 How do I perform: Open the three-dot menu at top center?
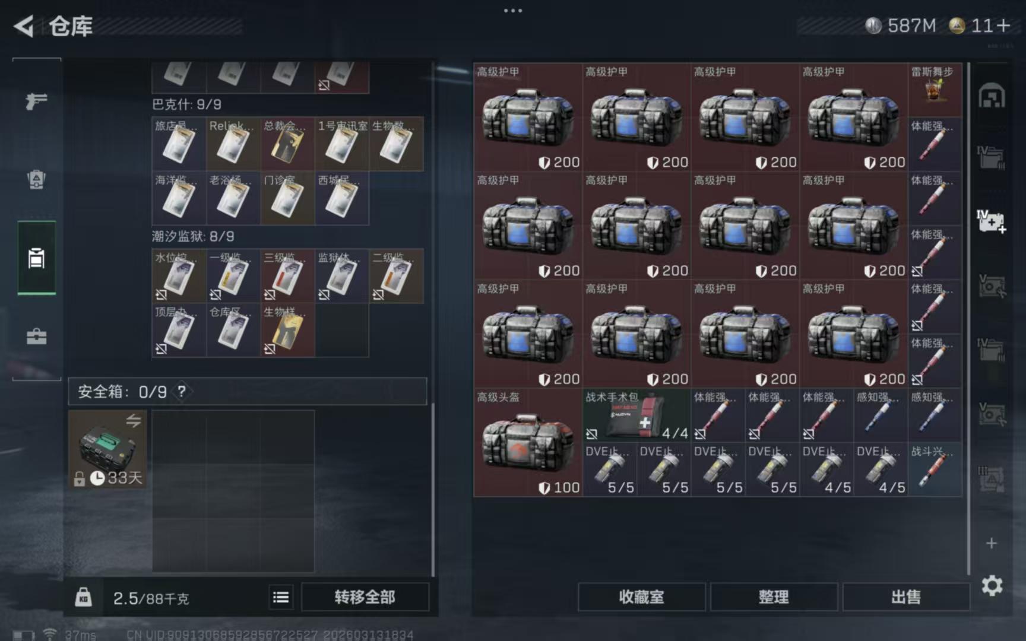click(x=513, y=10)
